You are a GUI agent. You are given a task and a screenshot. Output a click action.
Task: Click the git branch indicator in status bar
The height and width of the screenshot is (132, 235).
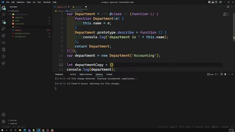(7, 127)
